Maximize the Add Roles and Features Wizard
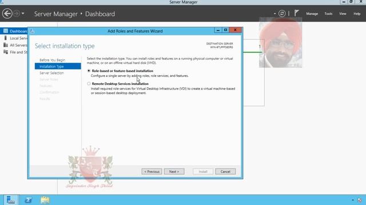366x205 pixels. tap(225, 30)
